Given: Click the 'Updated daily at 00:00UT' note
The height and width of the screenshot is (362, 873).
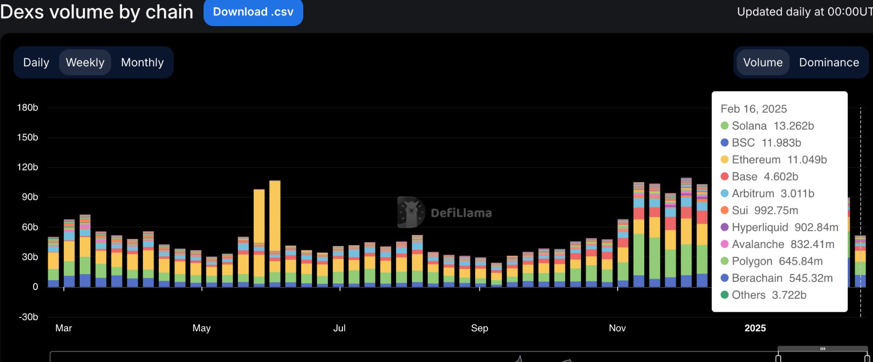Looking at the screenshot, I should (805, 12).
